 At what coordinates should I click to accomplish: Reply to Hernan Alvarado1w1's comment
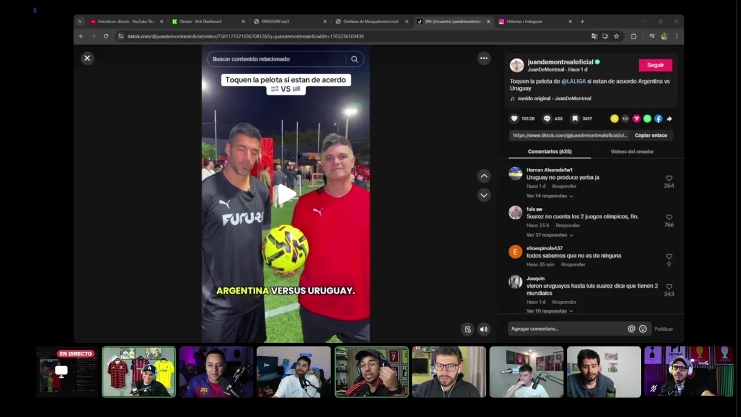click(564, 186)
